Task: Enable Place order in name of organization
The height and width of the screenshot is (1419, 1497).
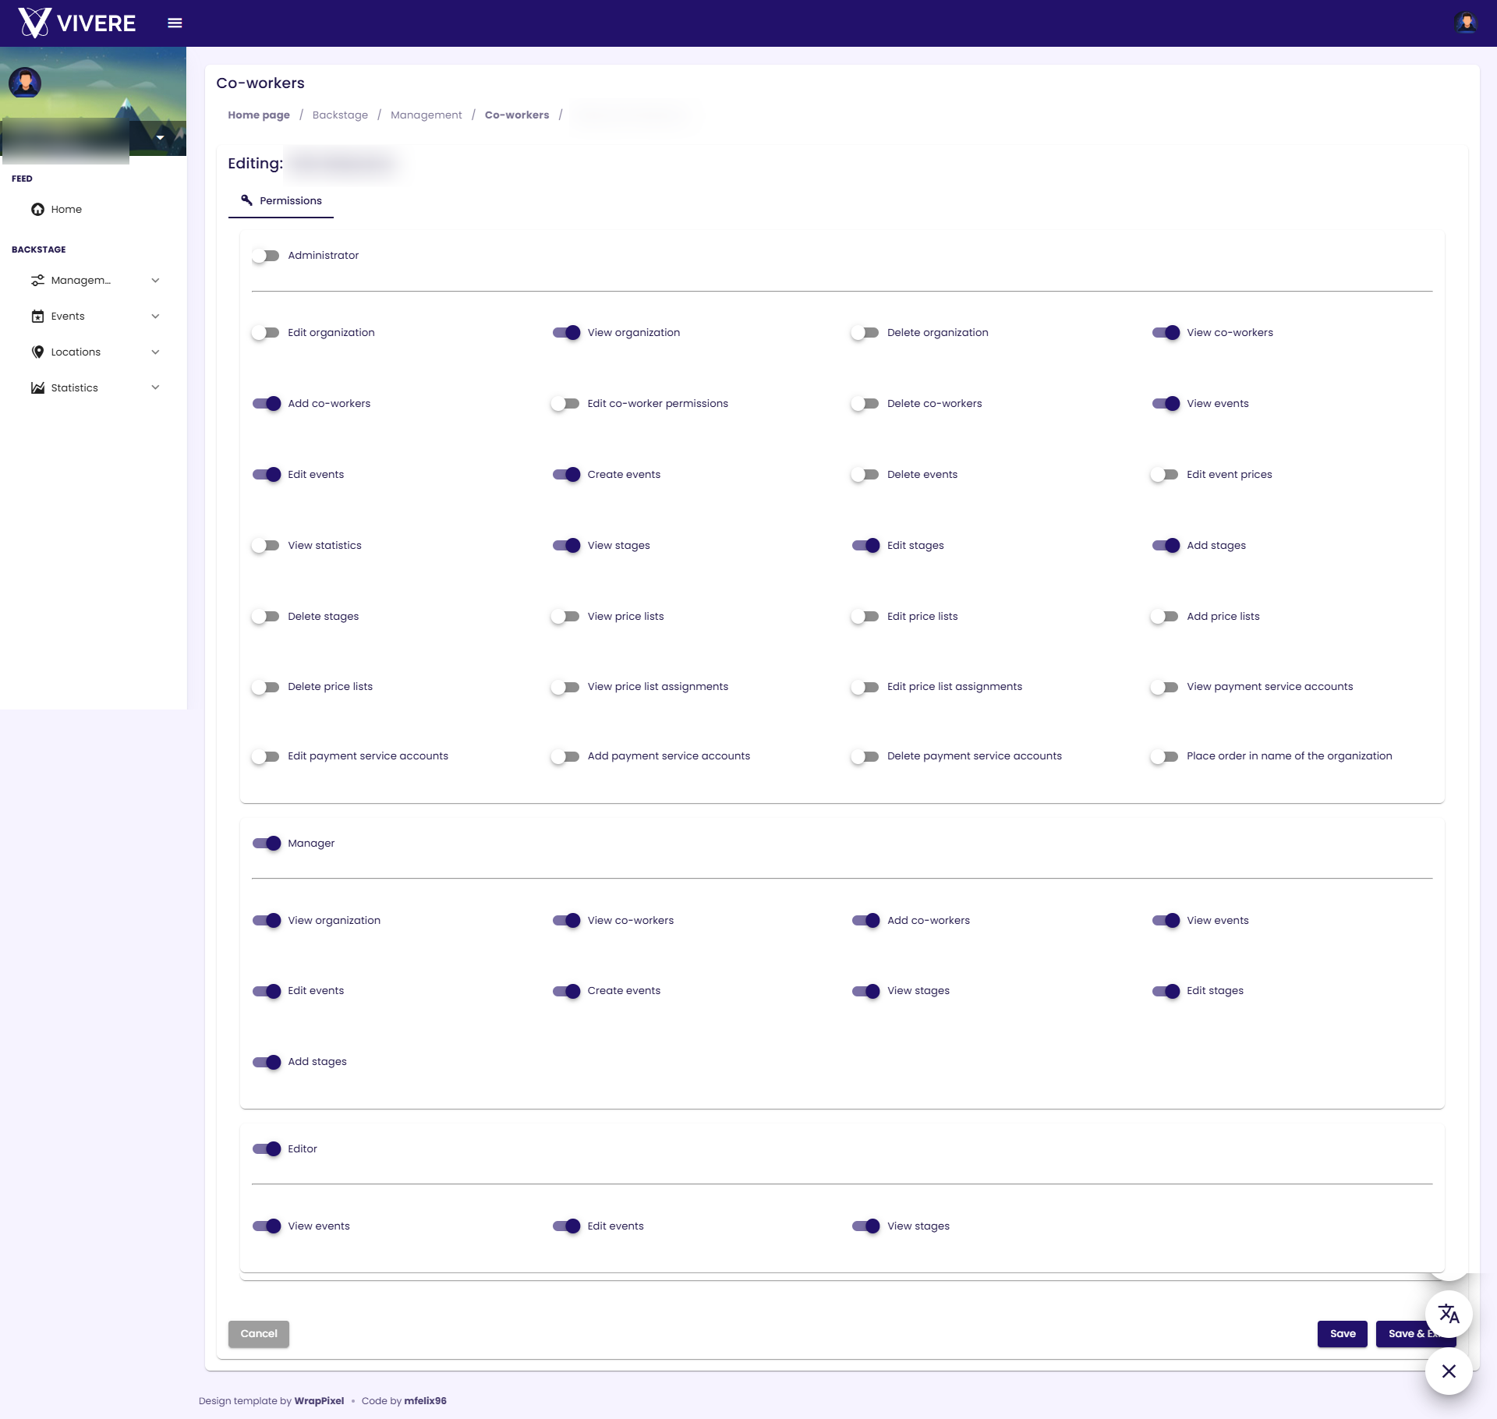Action: point(1164,756)
